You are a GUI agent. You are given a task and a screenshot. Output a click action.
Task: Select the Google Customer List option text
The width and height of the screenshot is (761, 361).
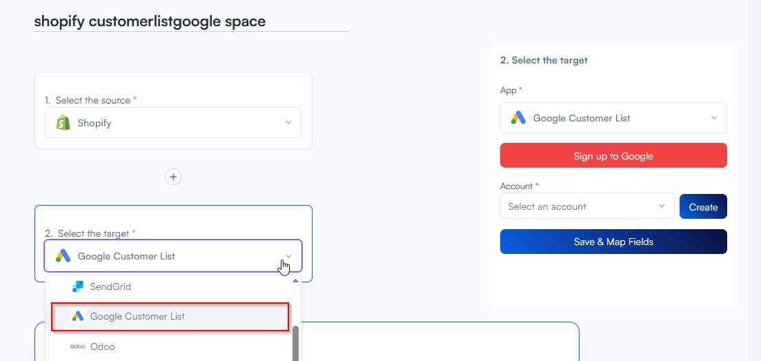pyautogui.click(x=137, y=316)
